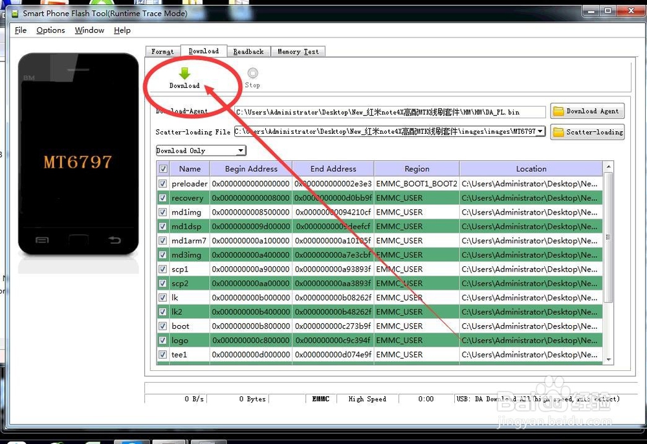
Task: Click the empty download progress bar
Action: click(390, 388)
